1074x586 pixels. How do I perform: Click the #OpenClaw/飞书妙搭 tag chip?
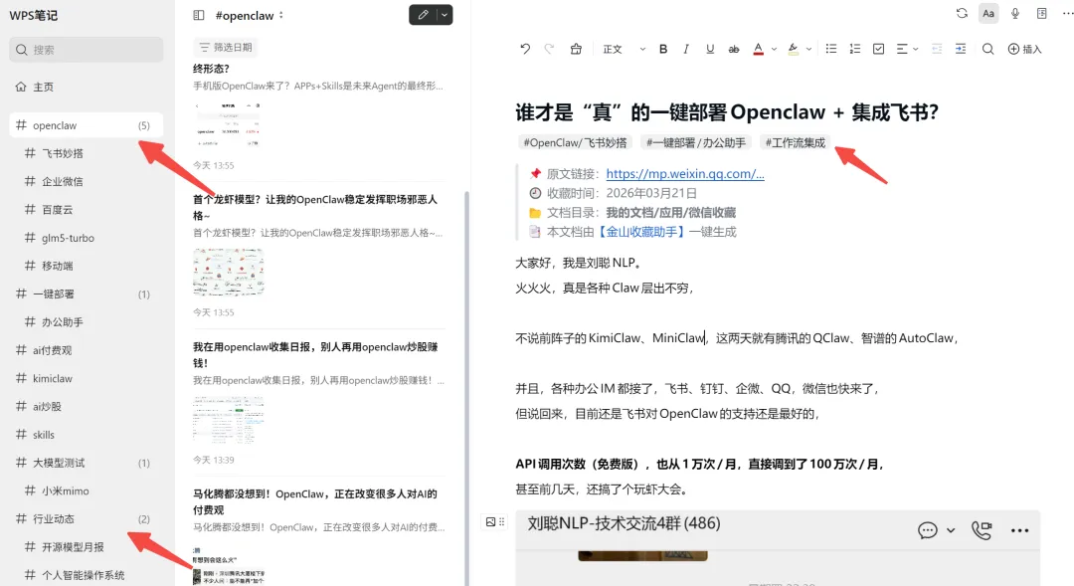(576, 142)
